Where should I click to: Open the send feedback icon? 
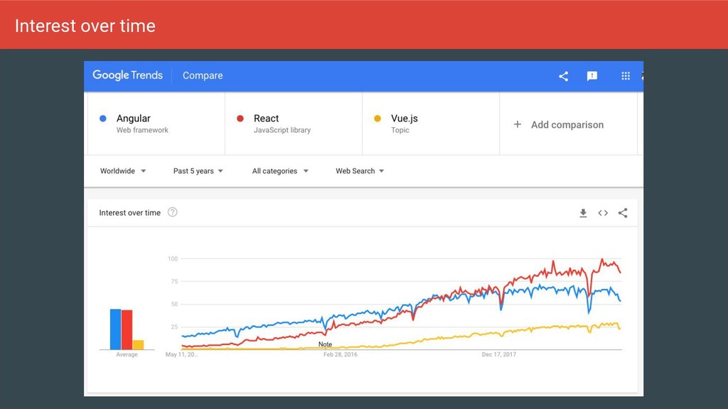pyautogui.click(x=591, y=76)
